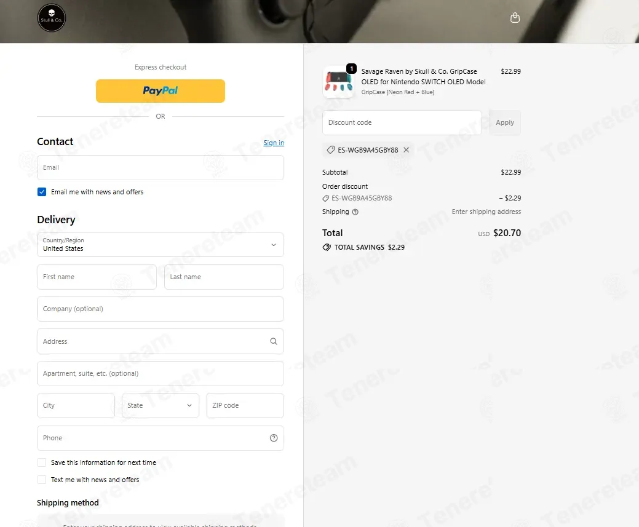
Task: Click into the Address field
Action: 160,341
